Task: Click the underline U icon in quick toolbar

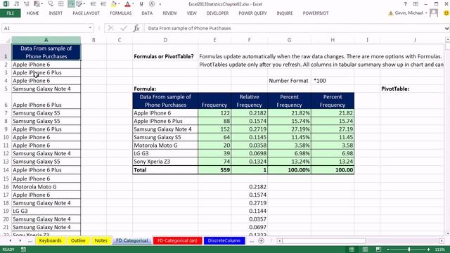Action: click(141, 4)
